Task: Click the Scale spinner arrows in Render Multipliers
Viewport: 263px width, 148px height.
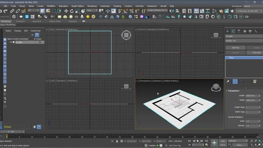Action: pos(259,121)
